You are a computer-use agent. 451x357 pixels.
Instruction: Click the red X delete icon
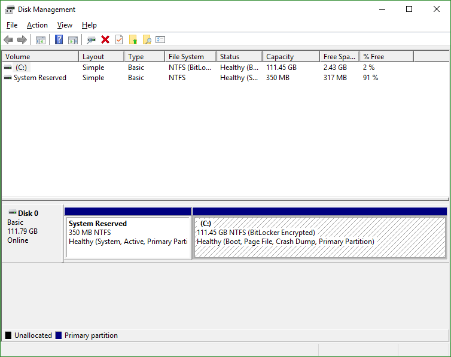[x=105, y=40]
